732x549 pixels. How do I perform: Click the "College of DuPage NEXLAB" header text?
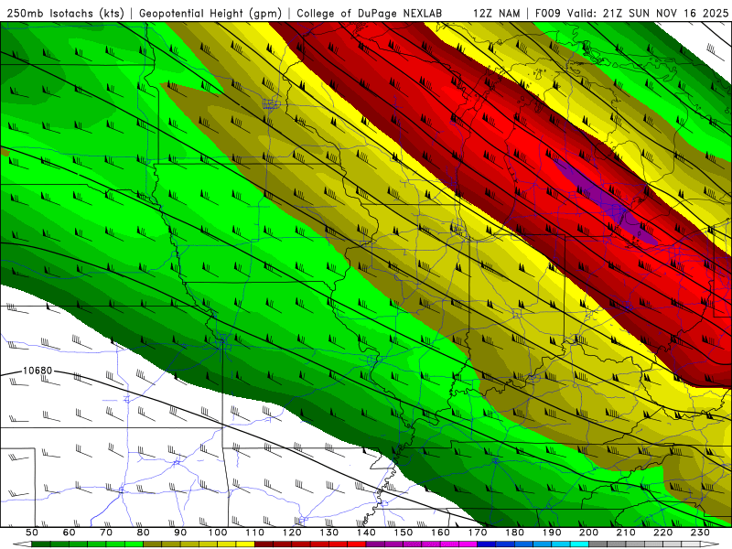370,13
